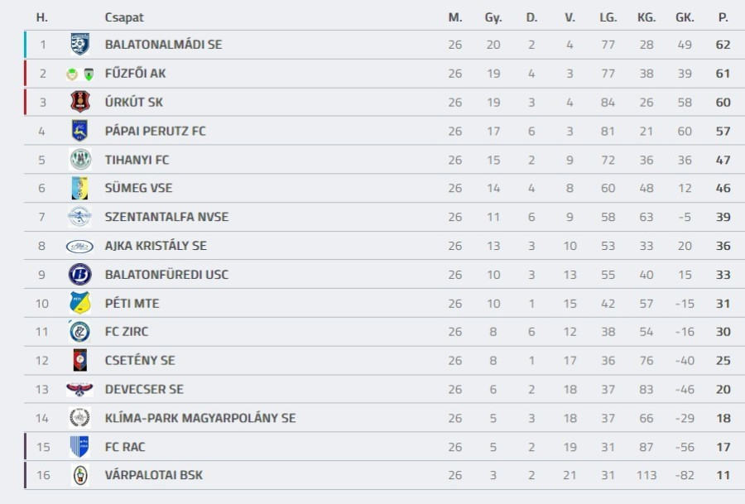Click the FC Zirc team badge

(x=79, y=332)
